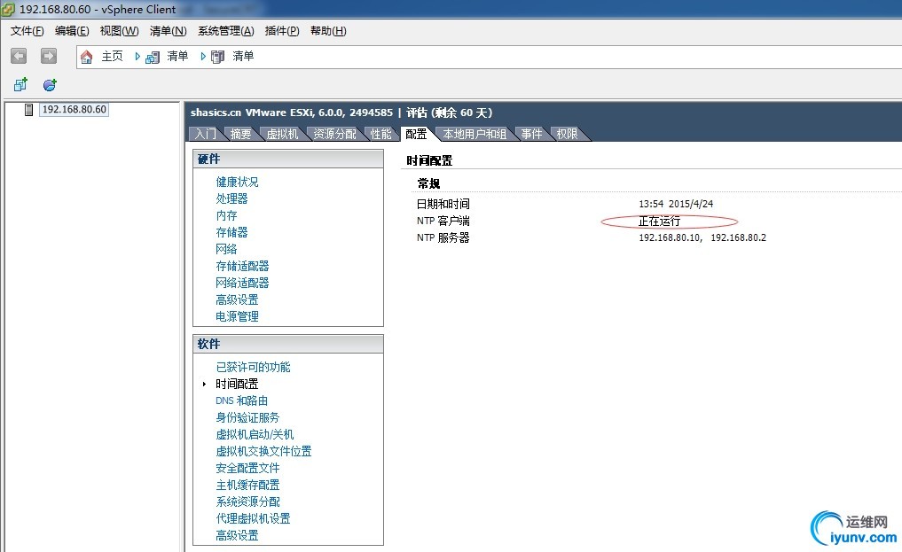This screenshot has width=902, height=552.
Task: Open 高级设置 under the 软件 section
Action: click(x=237, y=535)
